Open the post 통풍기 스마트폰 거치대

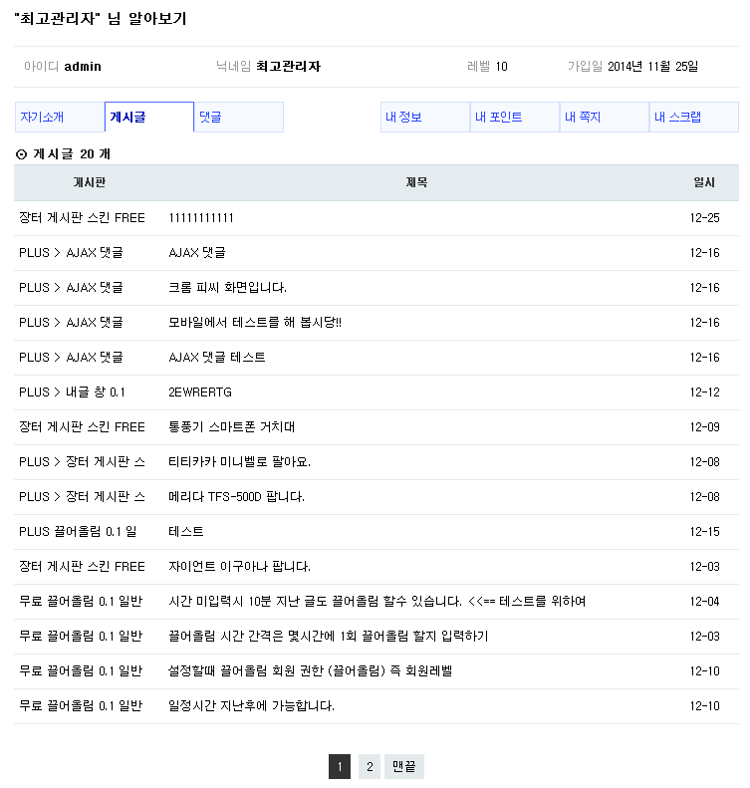(x=232, y=427)
